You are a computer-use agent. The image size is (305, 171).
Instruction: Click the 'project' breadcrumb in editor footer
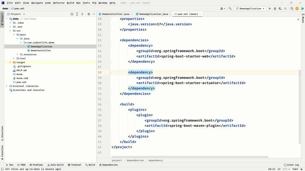coord(117,161)
